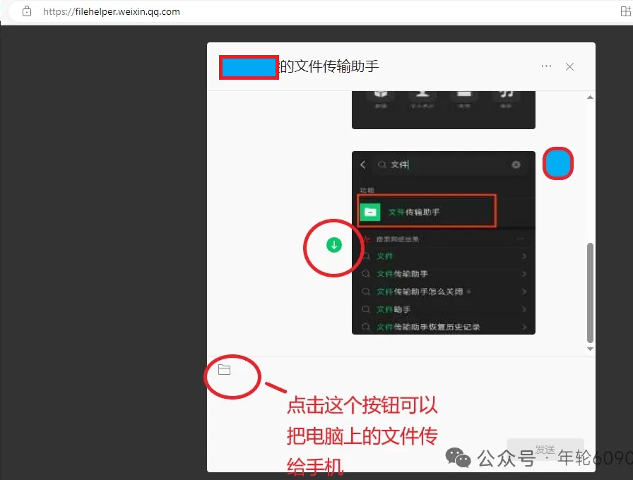Click the green download arrow icon
This screenshot has width=633, height=480.
pyautogui.click(x=334, y=245)
